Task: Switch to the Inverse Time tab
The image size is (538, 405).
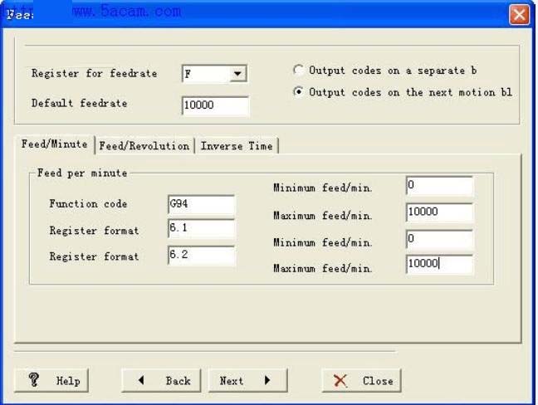Action: tap(237, 146)
